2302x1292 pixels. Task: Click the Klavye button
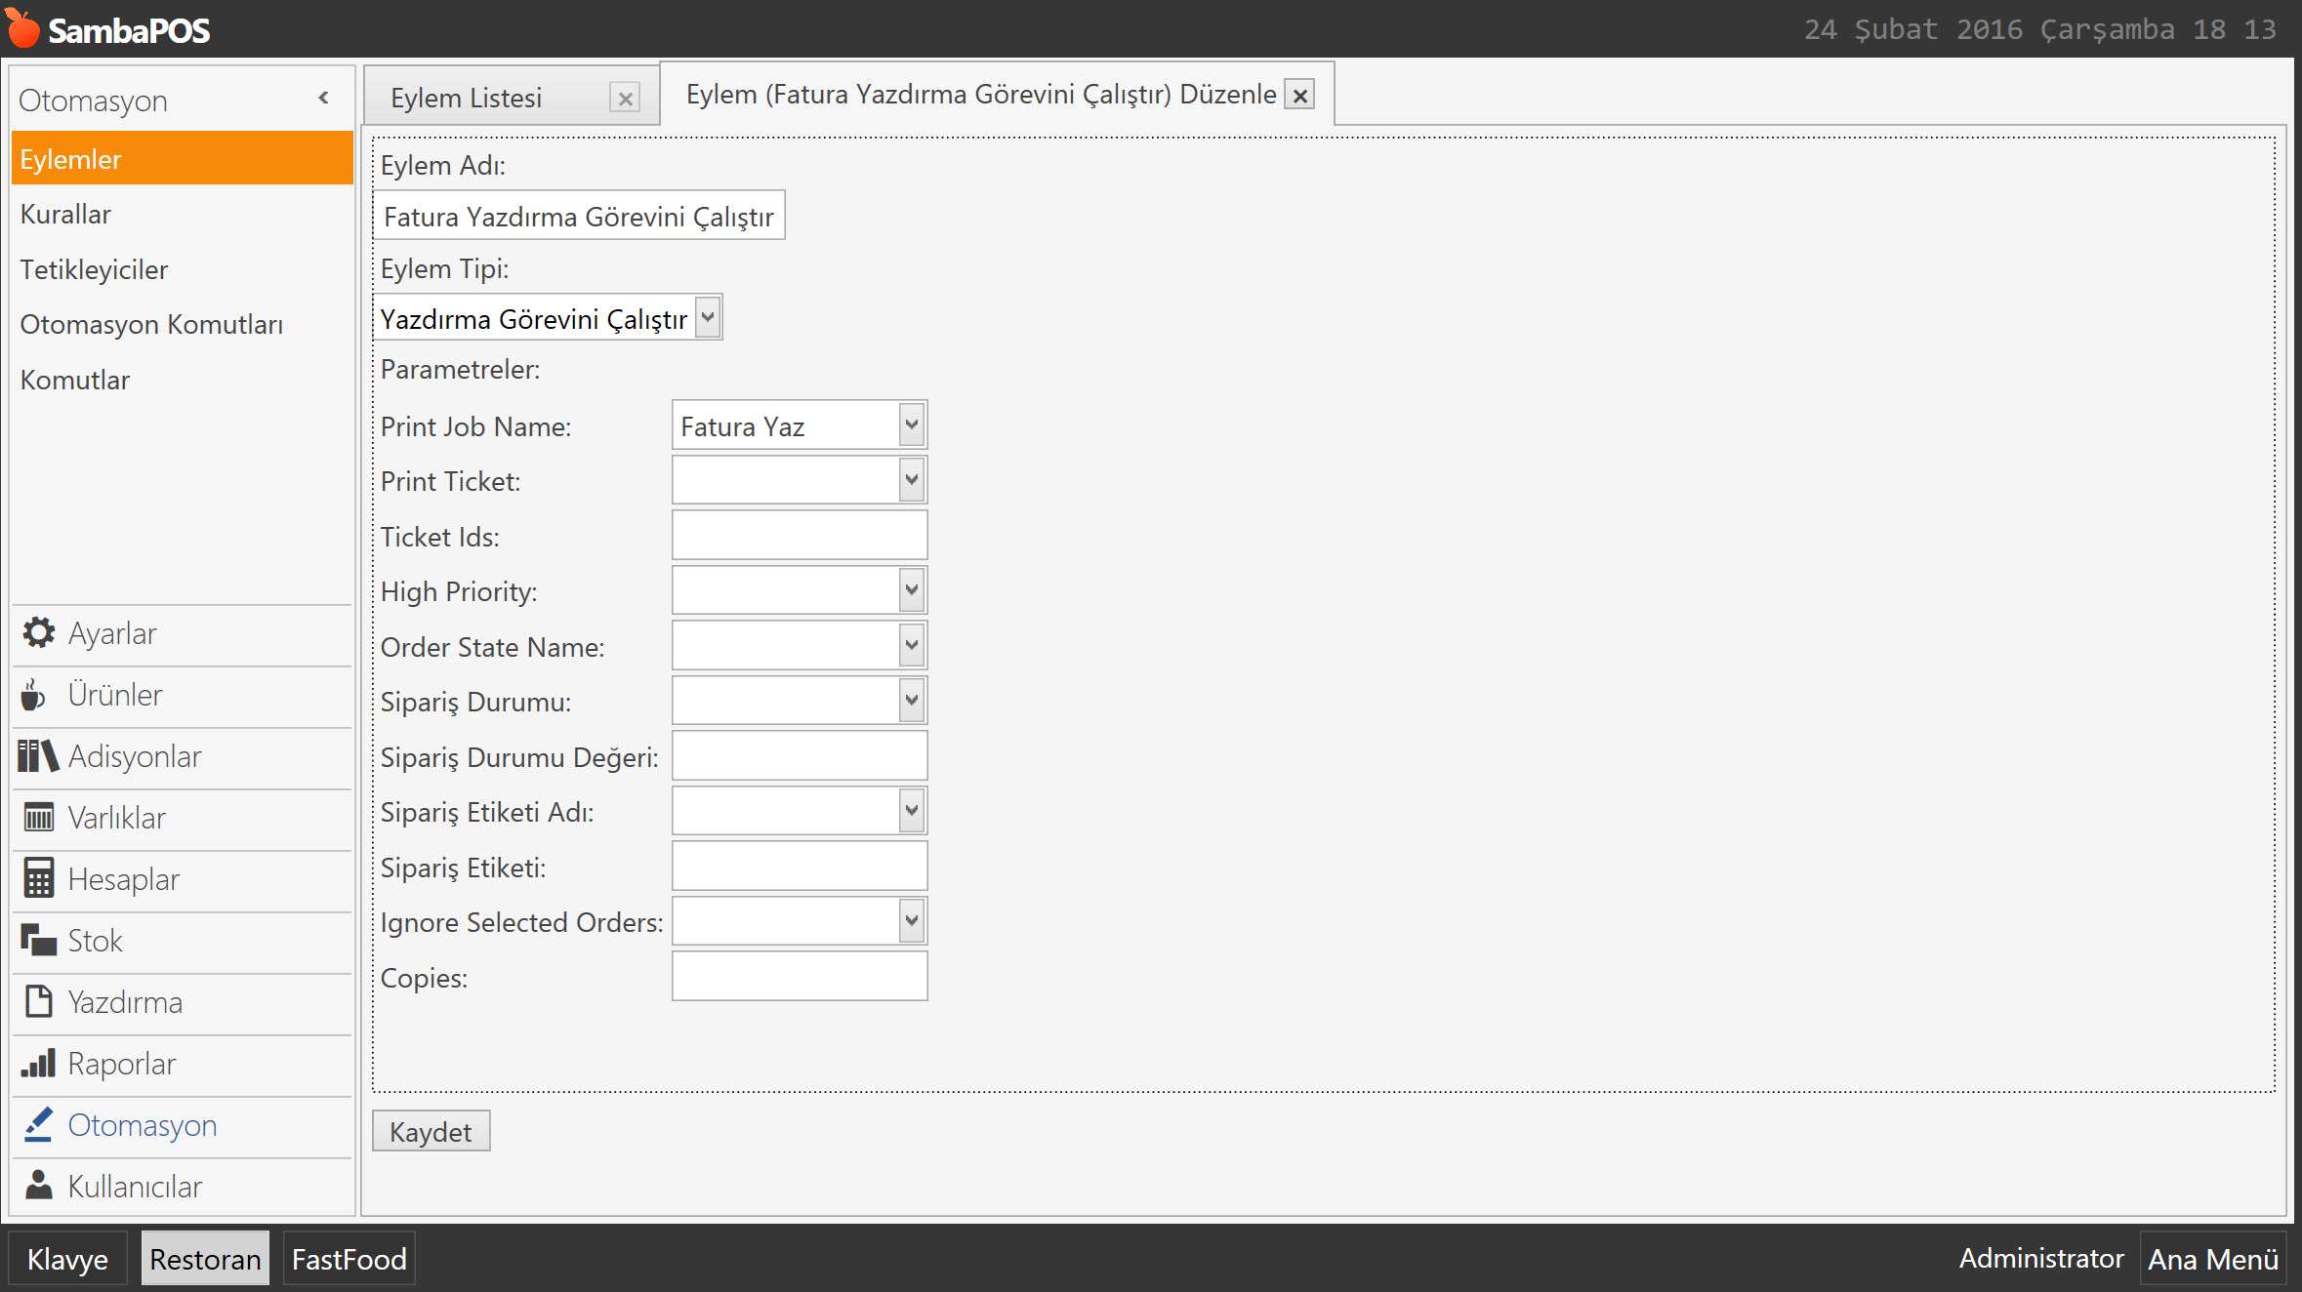pos(67,1259)
